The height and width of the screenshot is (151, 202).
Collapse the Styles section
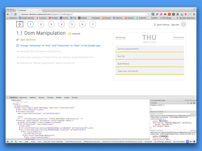point(151,103)
